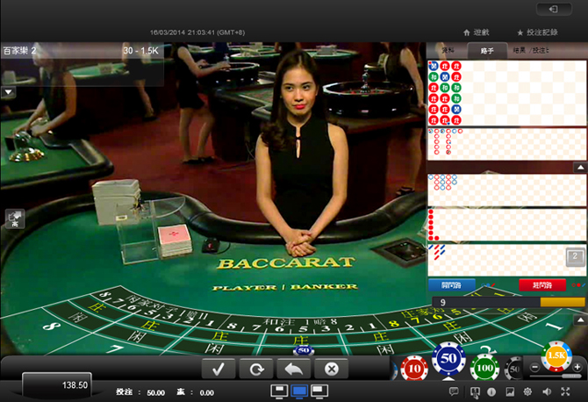The height and width of the screenshot is (402, 588).
Task: Open the chat bubble icon
Action: click(454, 391)
